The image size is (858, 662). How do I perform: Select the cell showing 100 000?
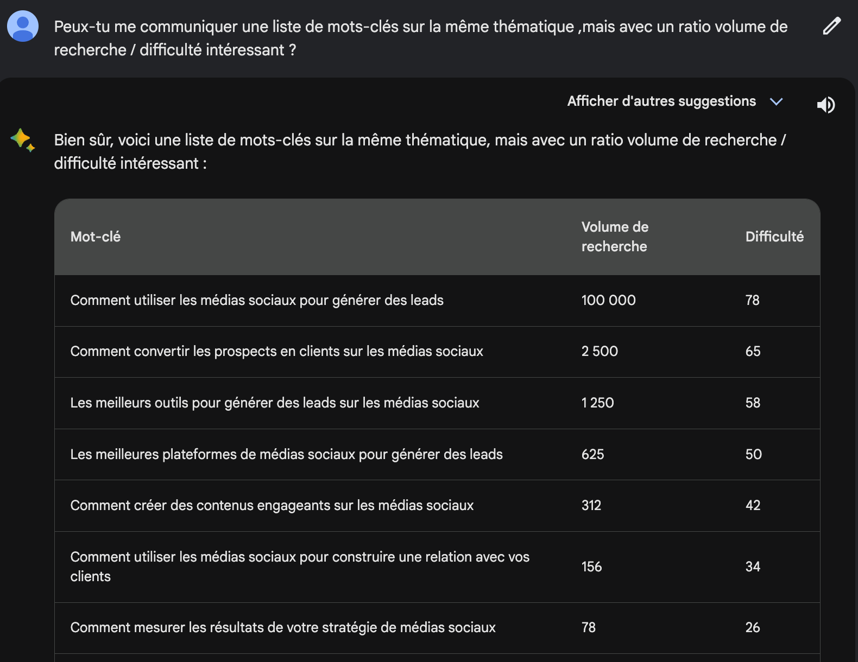click(x=608, y=300)
